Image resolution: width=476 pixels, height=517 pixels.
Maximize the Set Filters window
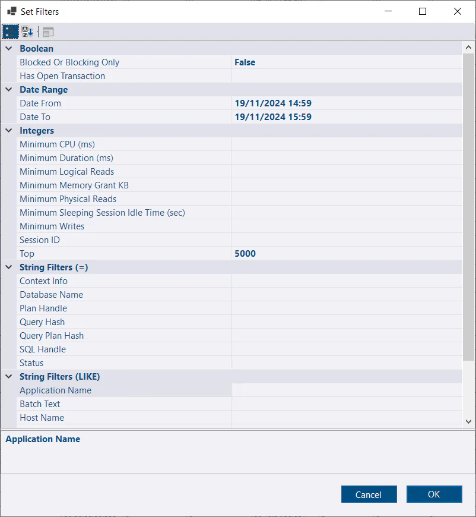(x=423, y=11)
